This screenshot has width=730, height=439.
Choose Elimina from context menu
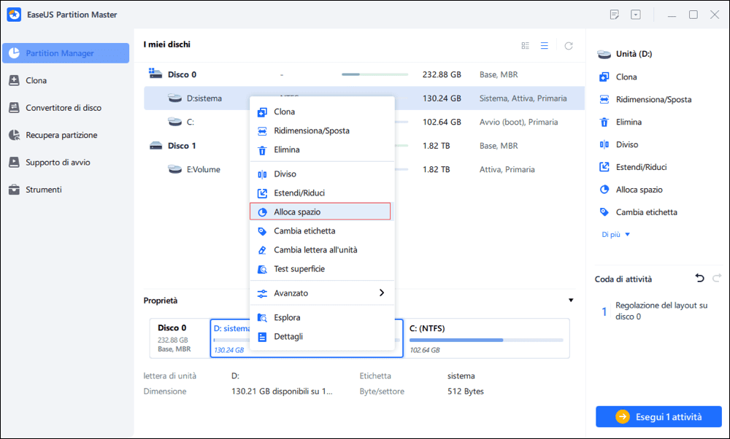pos(322,149)
